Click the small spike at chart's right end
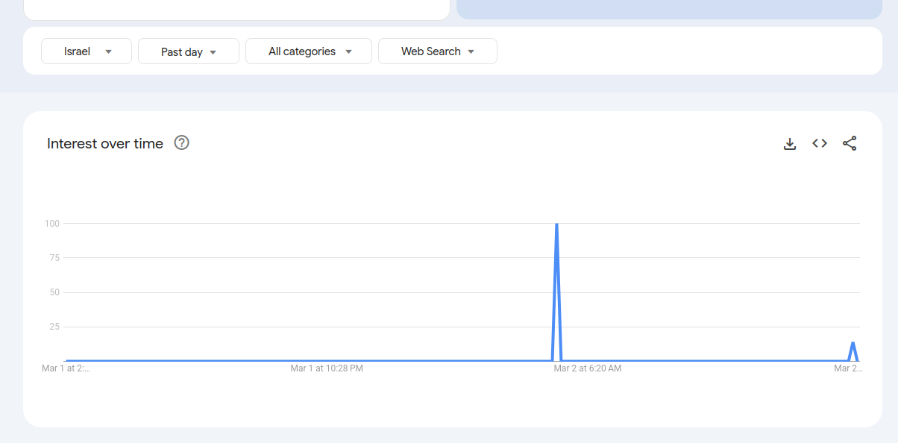Screen dimensions: 898x443 click(853, 344)
